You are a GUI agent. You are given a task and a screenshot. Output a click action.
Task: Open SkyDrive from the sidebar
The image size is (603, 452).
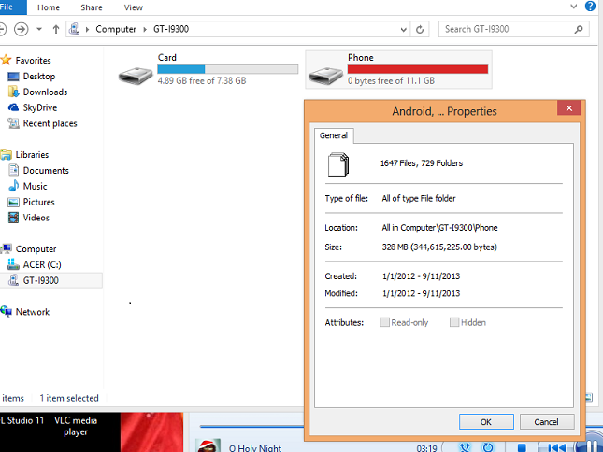point(39,107)
